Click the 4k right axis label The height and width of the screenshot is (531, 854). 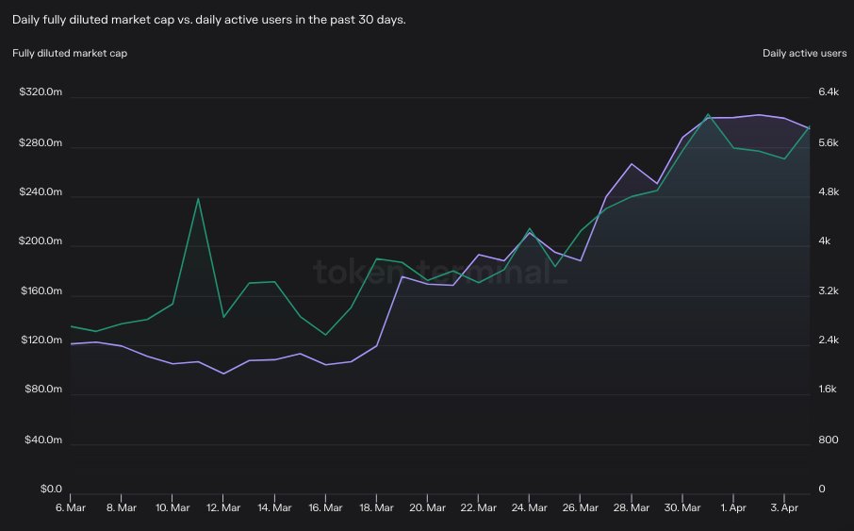[x=824, y=241]
